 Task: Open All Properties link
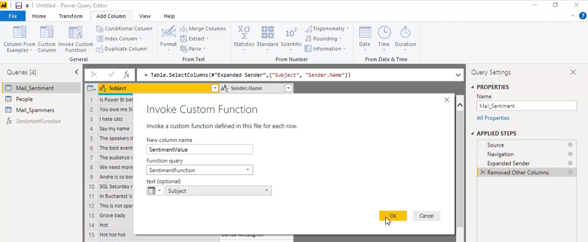[493, 118]
